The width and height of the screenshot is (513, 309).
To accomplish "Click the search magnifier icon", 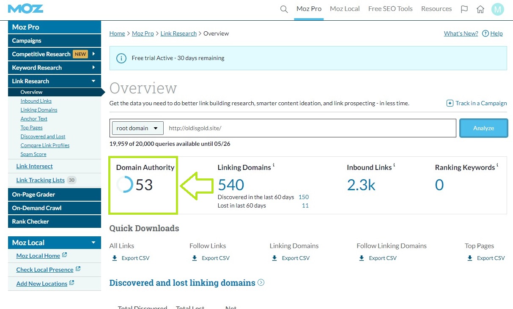I will click(x=284, y=9).
